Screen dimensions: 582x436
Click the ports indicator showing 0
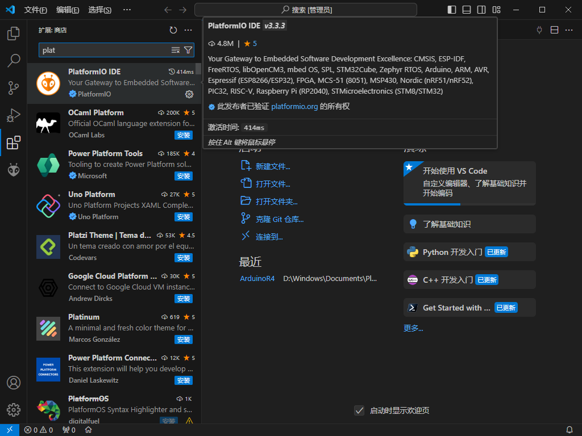(x=69, y=430)
